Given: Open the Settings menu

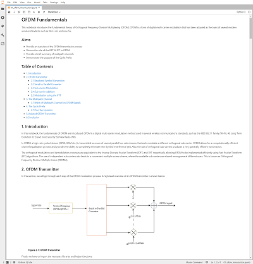Looking at the screenshot, I should [54, 3].
